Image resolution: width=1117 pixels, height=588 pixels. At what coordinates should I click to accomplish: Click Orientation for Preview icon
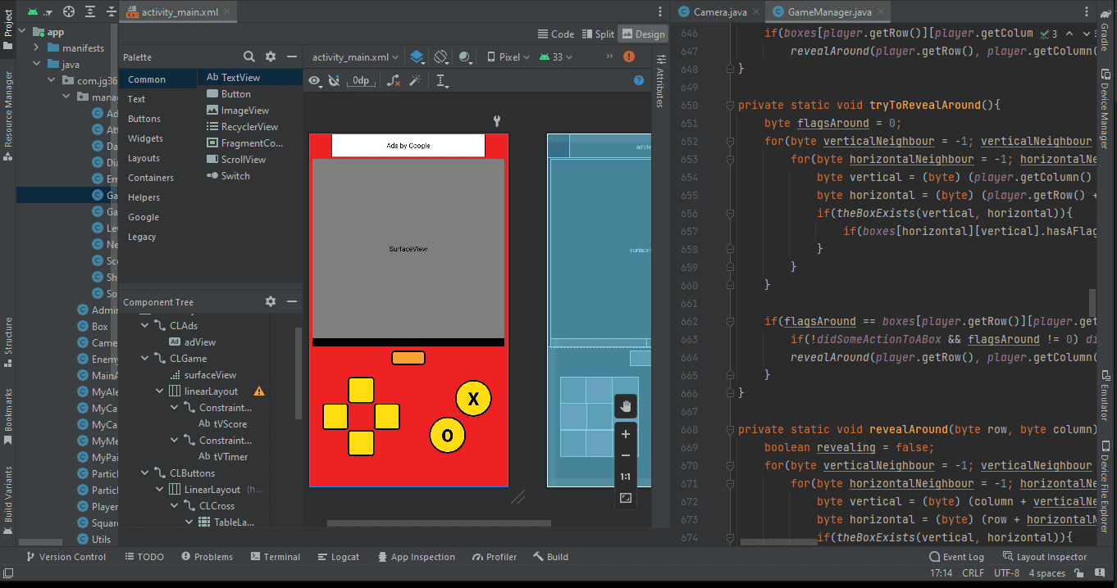pos(441,57)
